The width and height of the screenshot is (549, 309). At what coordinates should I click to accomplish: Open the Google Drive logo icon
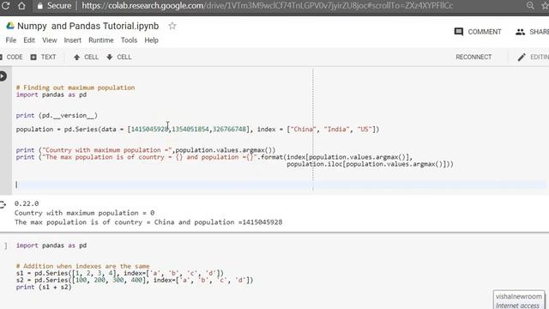click(x=10, y=26)
